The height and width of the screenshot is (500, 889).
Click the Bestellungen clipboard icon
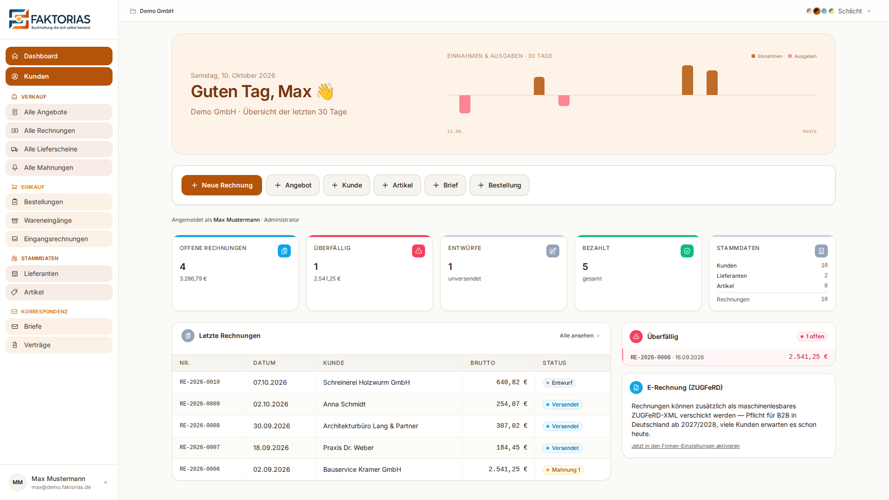pyautogui.click(x=15, y=202)
